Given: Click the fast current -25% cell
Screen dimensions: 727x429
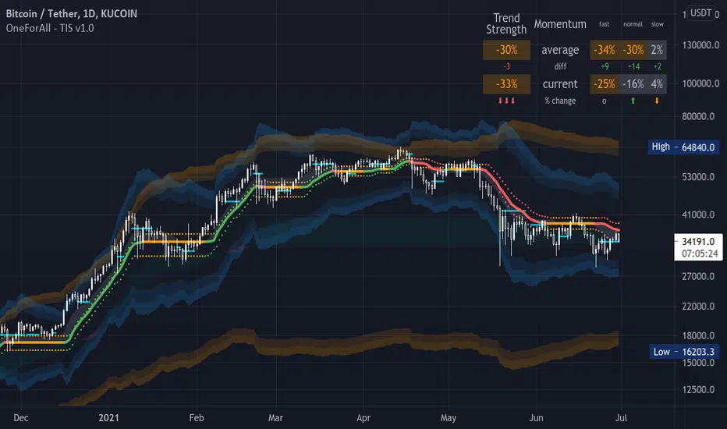Looking at the screenshot, I should tap(605, 84).
